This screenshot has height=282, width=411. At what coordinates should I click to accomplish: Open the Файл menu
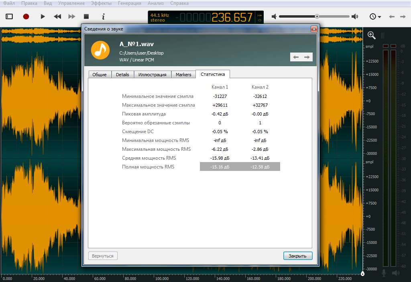click(9, 3)
